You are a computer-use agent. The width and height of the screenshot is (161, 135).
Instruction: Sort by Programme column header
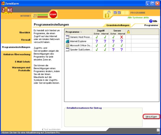78,32
